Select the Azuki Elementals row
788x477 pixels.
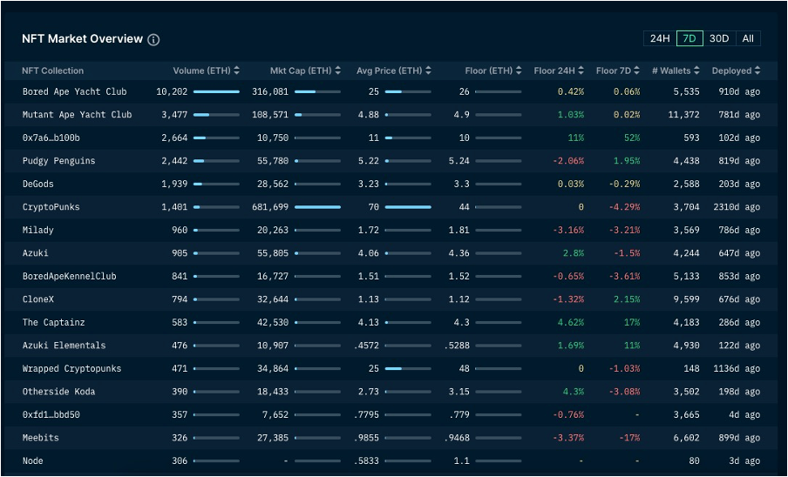(x=64, y=346)
